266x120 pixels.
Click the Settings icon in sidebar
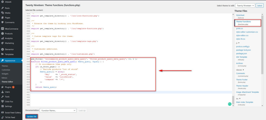coord(2,106)
